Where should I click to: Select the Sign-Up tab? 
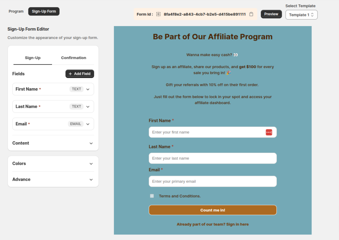pos(32,58)
